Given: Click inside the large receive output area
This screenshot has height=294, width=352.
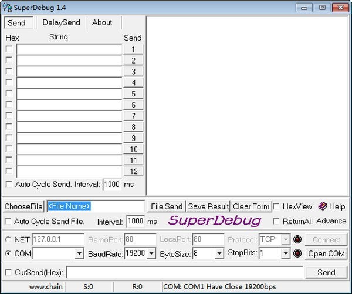Looking at the screenshot, I should [247, 106].
